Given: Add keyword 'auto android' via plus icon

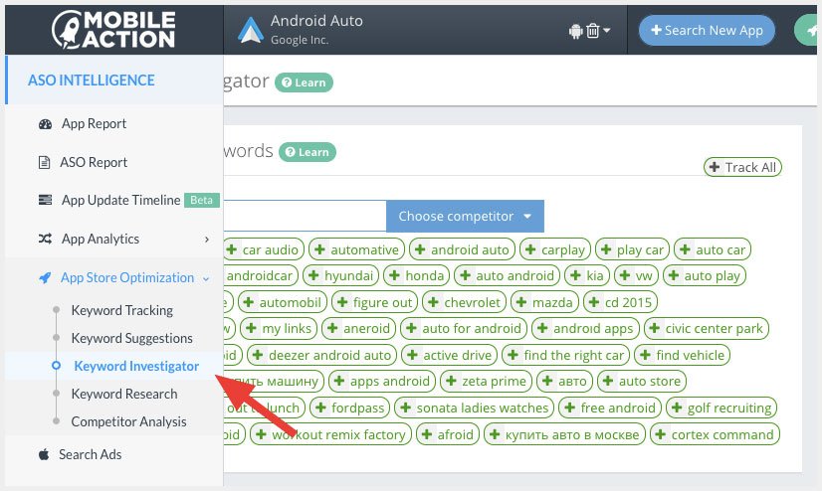Looking at the screenshot, I should tap(465, 275).
